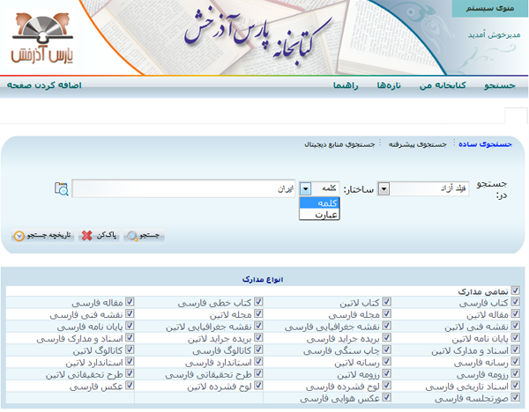This screenshot has width=529, height=412.
Task: Click the magnifier icon on جستجو button
Action: tap(132, 235)
